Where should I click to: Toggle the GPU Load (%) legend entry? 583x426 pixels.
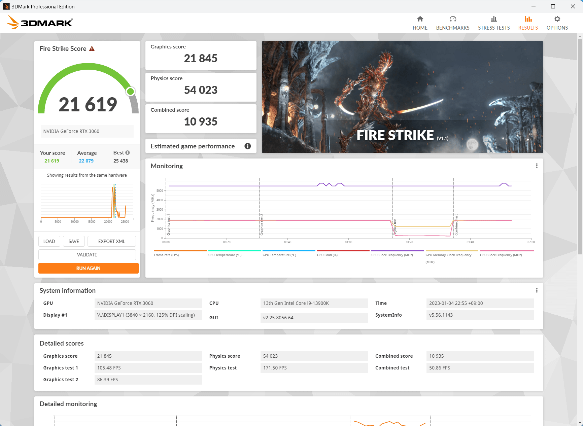click(x=343, y=253)
